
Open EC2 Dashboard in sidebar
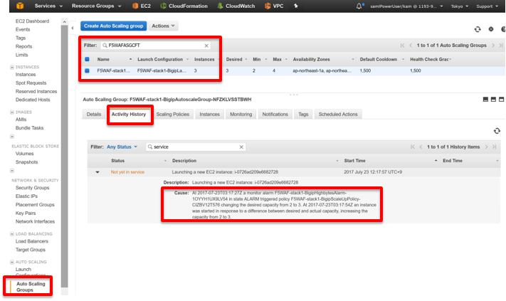click(32, 21)
